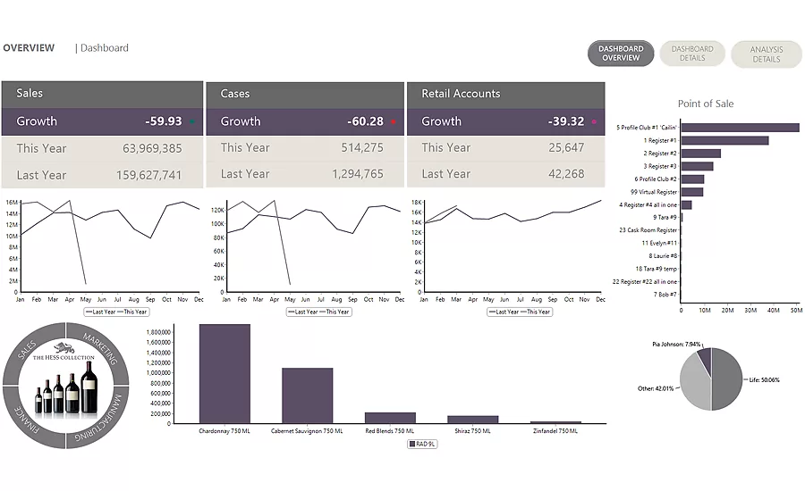Click Sales This Year value 63,969,385
This screenshot has width=805, height=491.
152,148
